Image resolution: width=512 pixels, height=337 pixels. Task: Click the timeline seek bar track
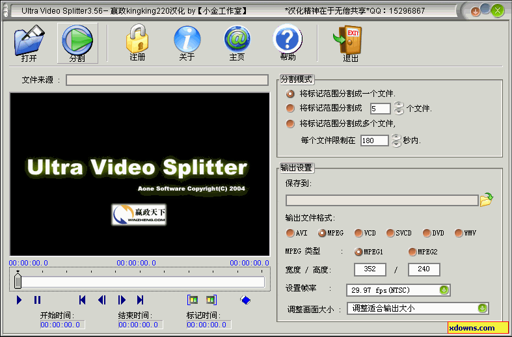[140, 282]
